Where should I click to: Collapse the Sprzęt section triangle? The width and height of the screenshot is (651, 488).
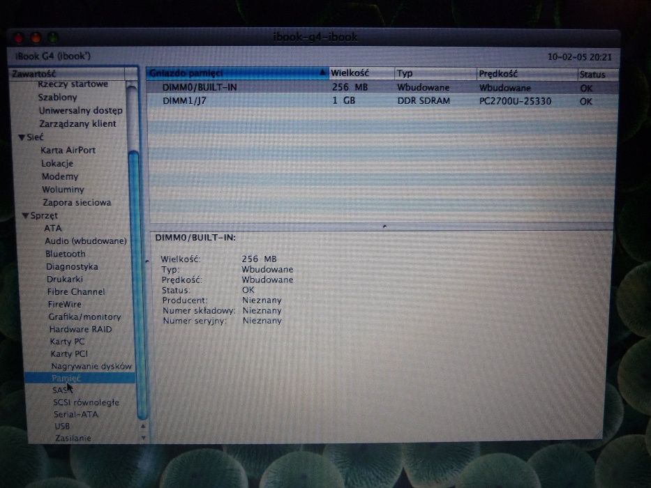(x=25, y=216)
